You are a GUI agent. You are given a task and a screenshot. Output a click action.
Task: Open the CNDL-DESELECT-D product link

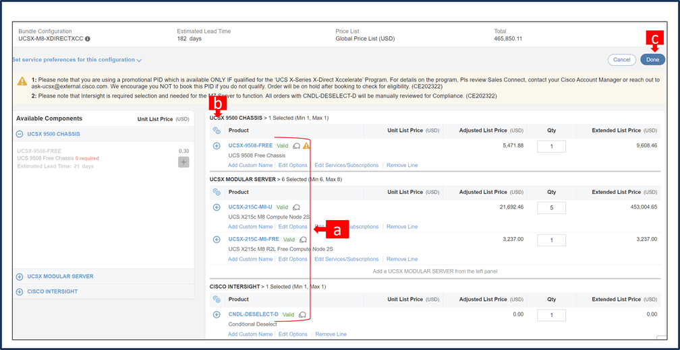253,314
